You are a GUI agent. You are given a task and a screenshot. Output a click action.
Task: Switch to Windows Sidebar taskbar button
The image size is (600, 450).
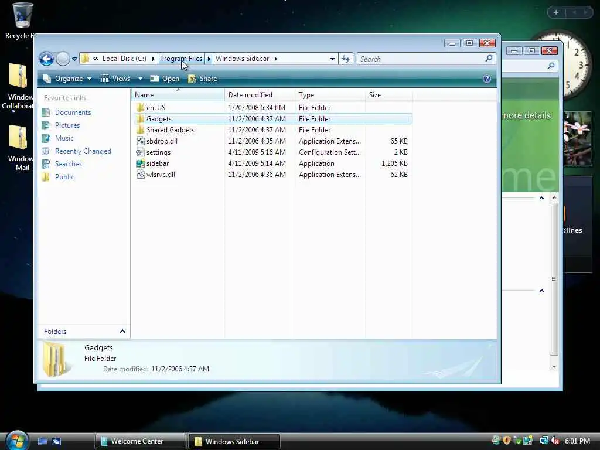(x=234, y=442)
